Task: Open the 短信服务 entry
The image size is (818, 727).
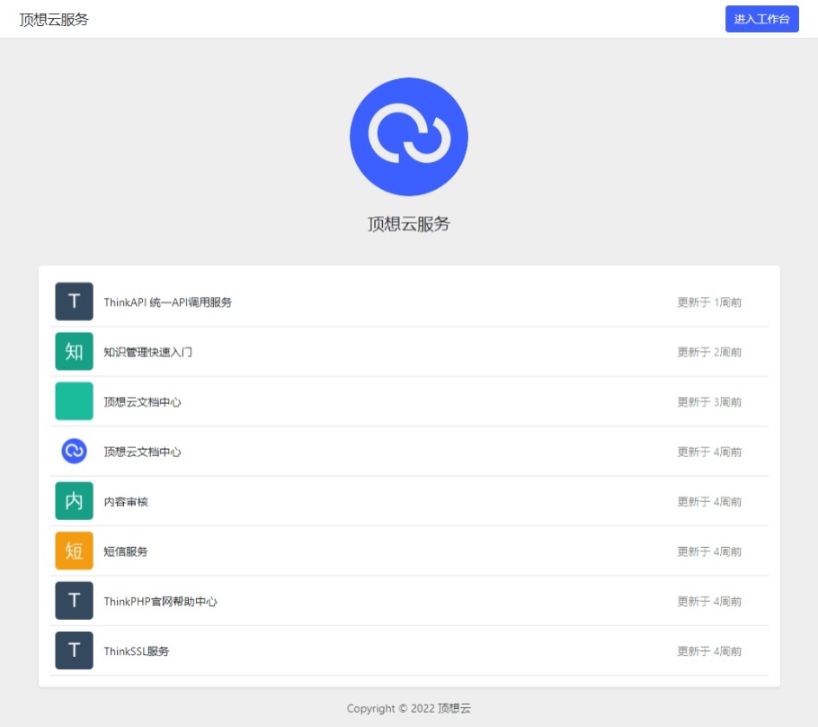Action: [x=126, y=551]
